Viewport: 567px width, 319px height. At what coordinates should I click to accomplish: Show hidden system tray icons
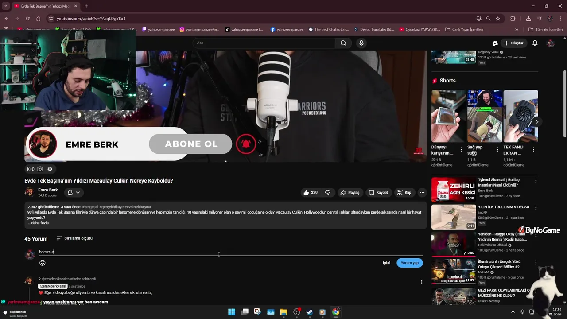tap(513, 312)
